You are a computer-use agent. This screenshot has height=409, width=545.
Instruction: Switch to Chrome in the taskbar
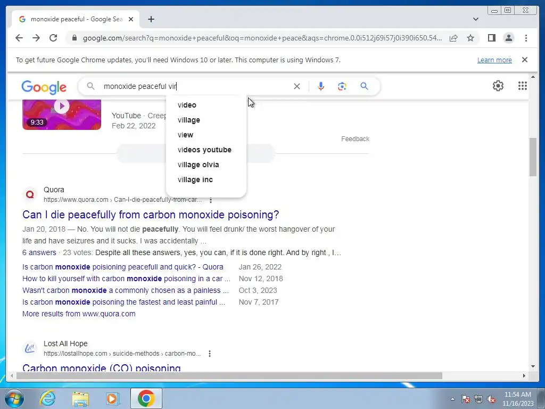pos(146,398)
